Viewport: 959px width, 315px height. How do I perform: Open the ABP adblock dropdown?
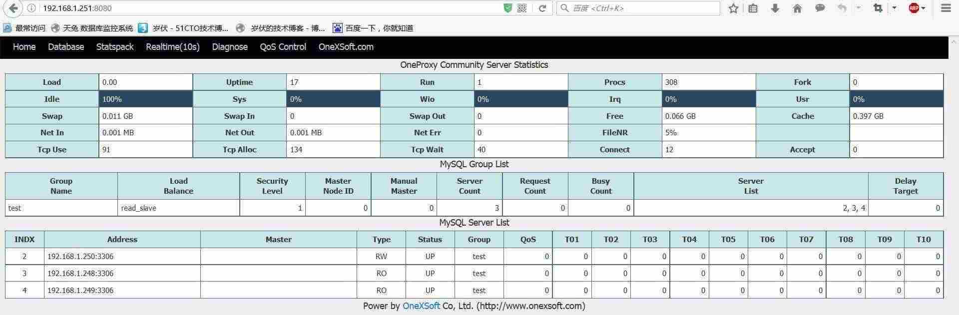(x=917, y=8)
